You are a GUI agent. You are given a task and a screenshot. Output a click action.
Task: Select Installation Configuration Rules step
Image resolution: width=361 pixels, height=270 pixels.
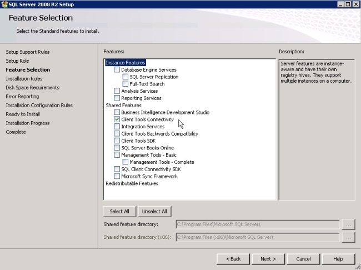tap(39, 106)
